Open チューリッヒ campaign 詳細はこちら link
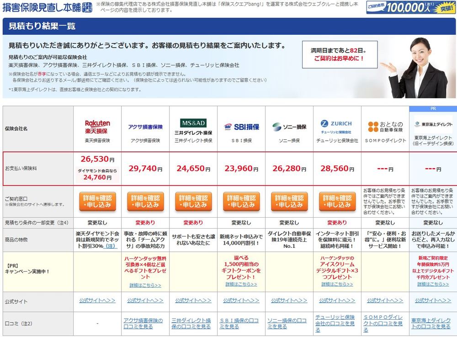 point(337,284)
